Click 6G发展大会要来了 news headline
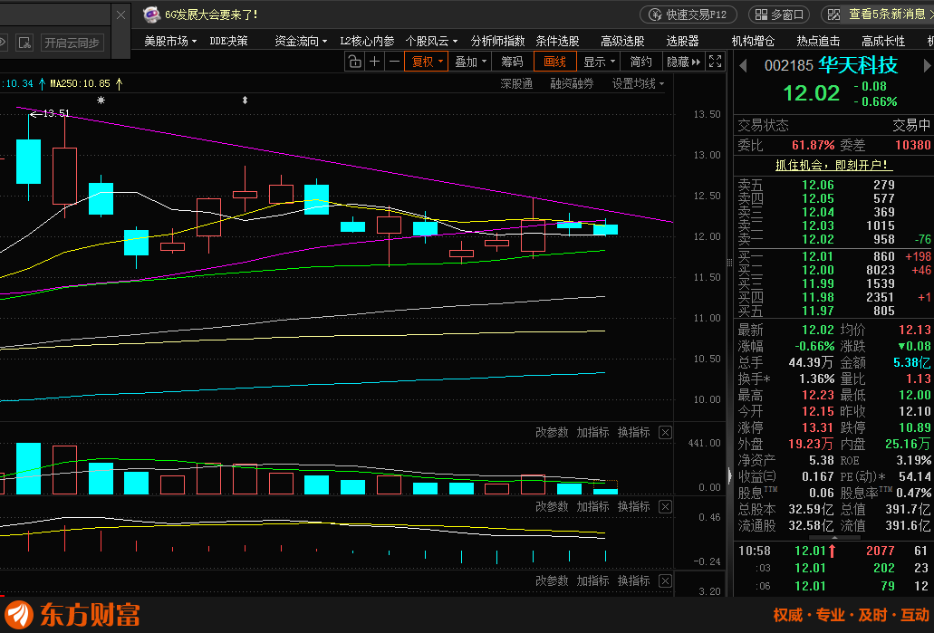934x633 pixels. click(211, 14)
